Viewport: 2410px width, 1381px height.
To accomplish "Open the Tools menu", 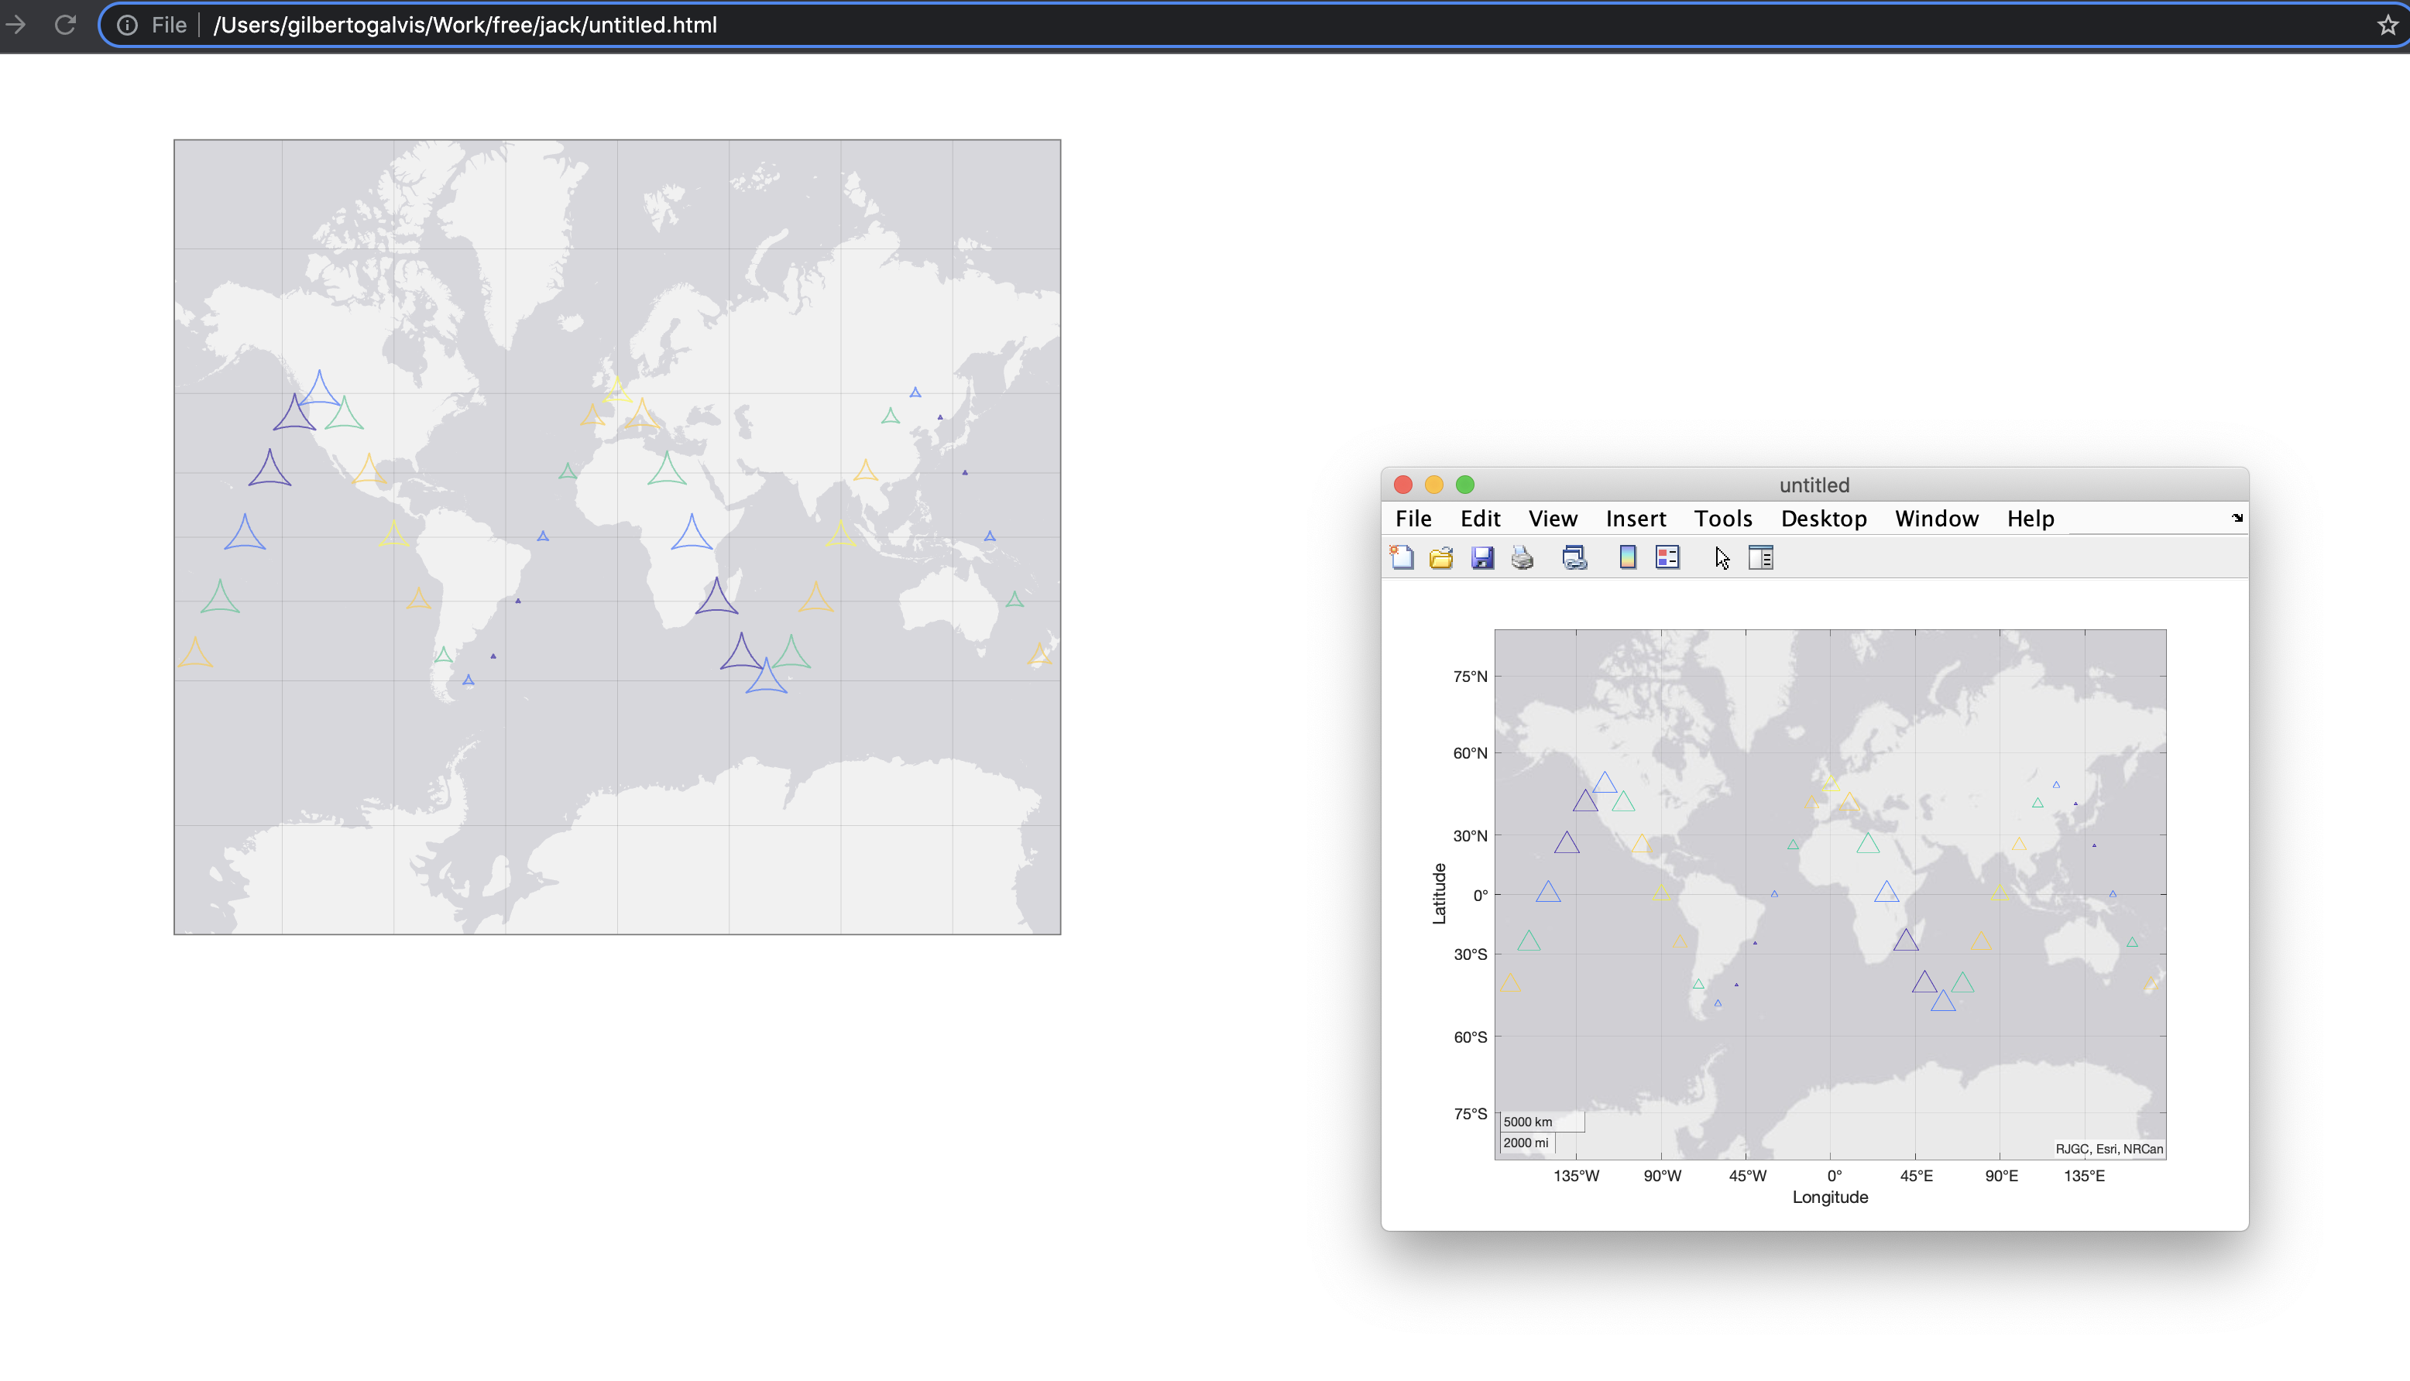I will [1722, 518].
